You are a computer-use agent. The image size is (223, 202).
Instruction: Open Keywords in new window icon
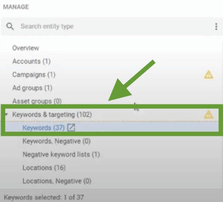point(71,127)
